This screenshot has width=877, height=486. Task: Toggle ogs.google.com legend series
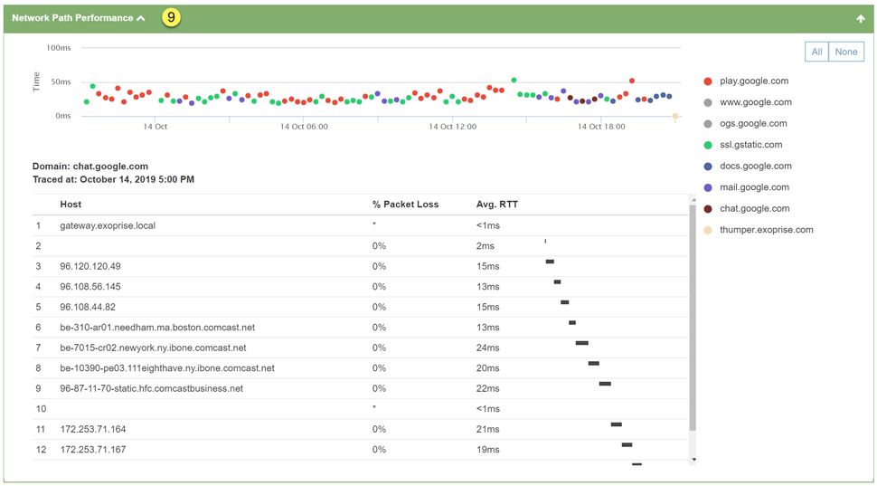746,124
